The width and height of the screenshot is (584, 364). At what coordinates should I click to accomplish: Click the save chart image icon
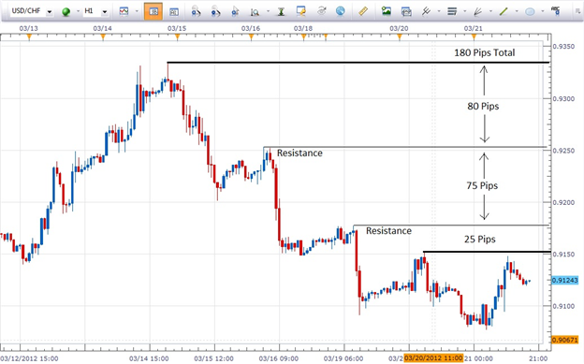(x=387, y=11)
